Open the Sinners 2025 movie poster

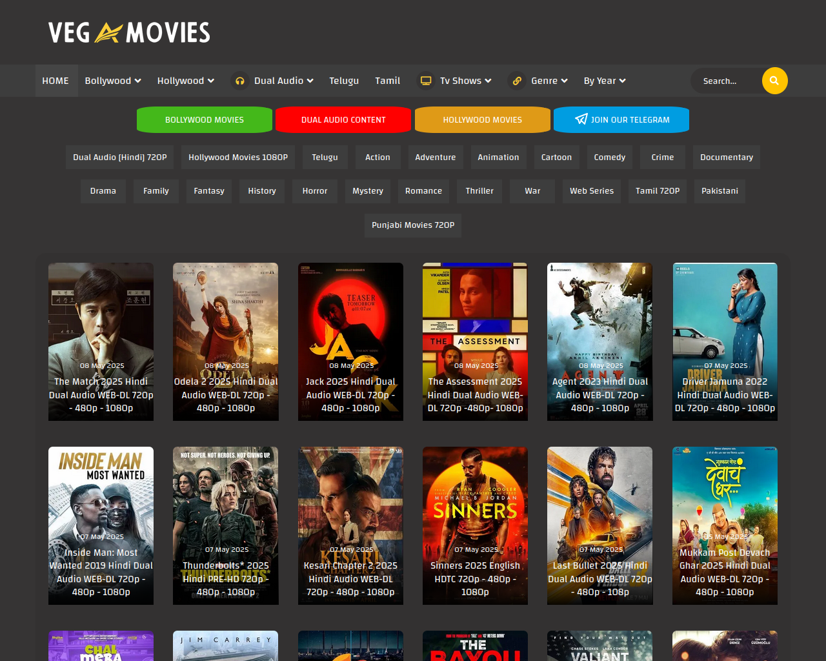[475, 525]
